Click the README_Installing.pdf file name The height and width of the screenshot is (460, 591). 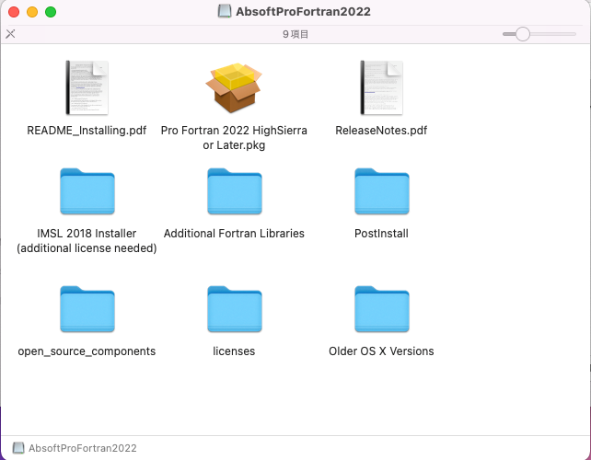[x=87, y=131]
